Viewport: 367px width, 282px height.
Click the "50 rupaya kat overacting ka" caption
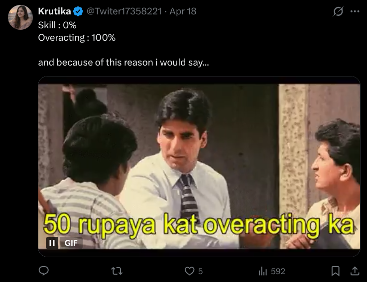pos(198,224)
